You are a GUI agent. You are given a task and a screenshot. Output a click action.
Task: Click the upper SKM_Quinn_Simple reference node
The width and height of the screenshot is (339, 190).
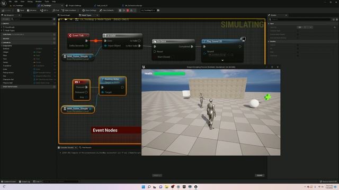coord(78,57)
